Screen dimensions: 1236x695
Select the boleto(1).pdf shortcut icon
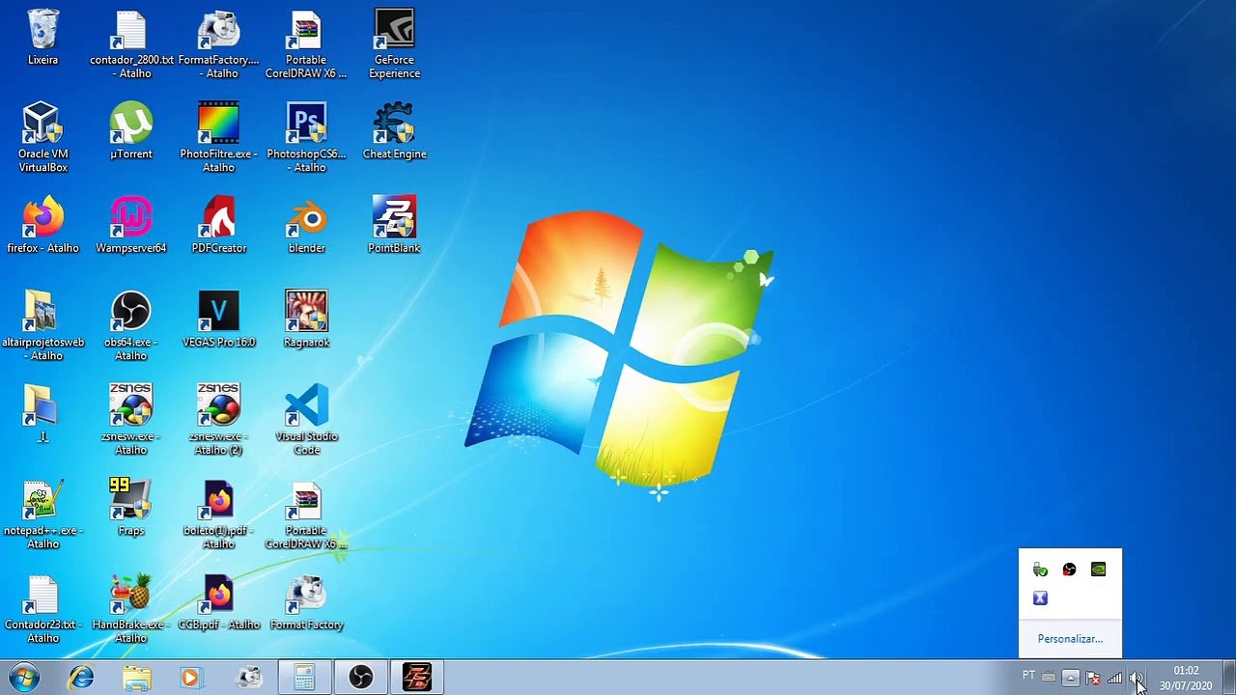219,514
